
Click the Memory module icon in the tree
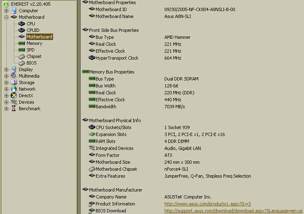coord(22,43)
